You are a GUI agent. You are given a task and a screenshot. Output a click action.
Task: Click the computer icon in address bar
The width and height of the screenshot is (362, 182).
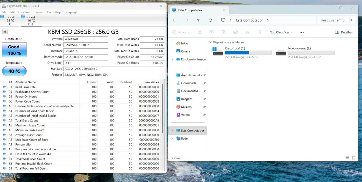(x=223, y=20)
